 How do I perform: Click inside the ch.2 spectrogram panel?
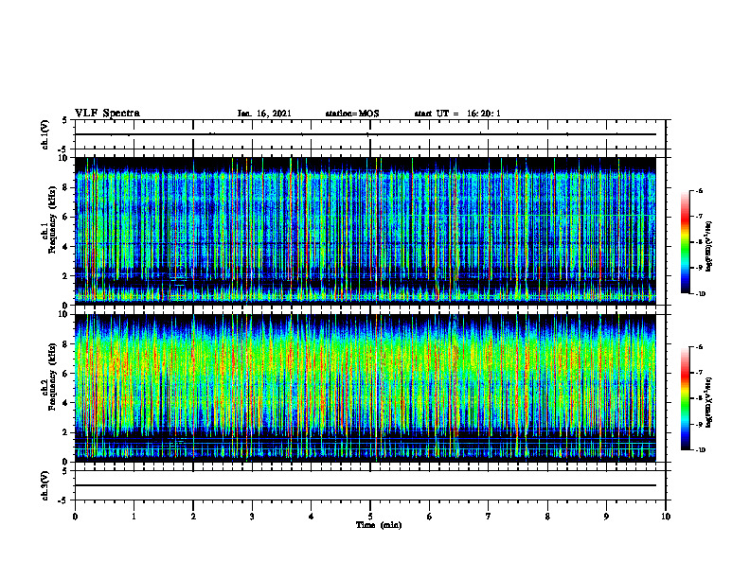365,388
